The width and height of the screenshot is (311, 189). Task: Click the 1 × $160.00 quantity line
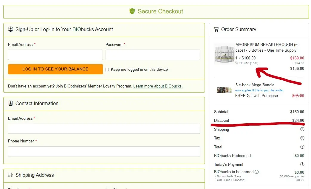245,58
